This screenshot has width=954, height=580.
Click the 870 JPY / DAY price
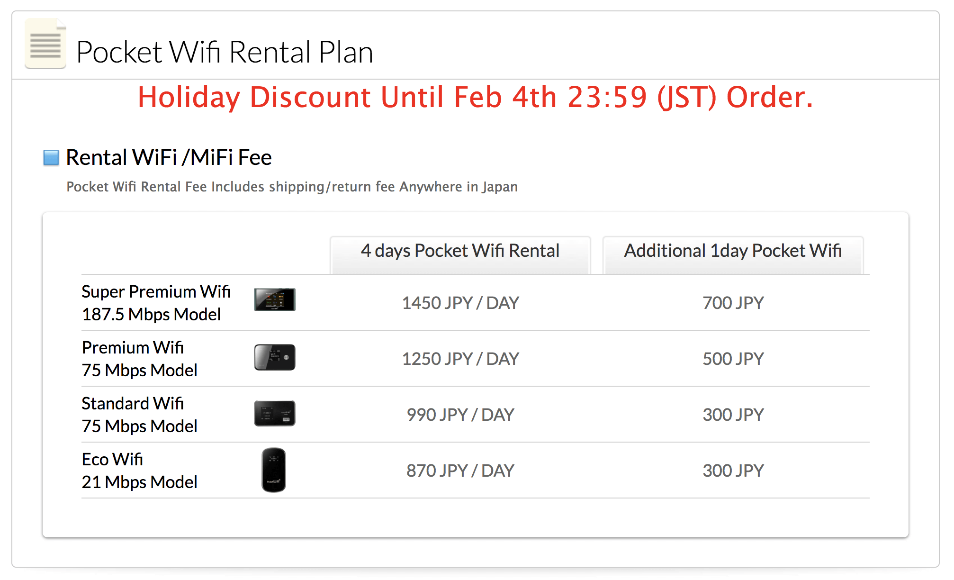(x=460, y=471)
